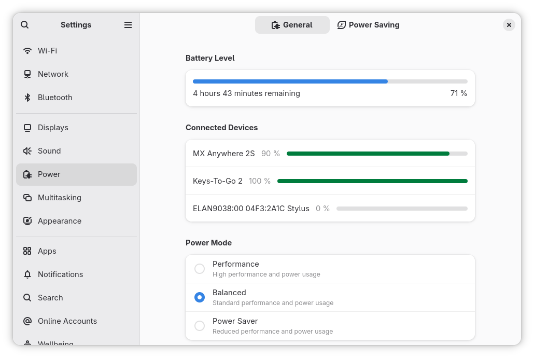The height and width of the screenshot is (358, 534).
Task: Click the Bluetooth icon in sidebar
Action: pyautogui.click(x=27, y=98)
